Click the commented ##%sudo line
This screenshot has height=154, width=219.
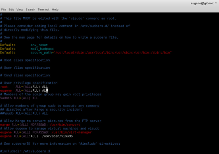[24, 113]
